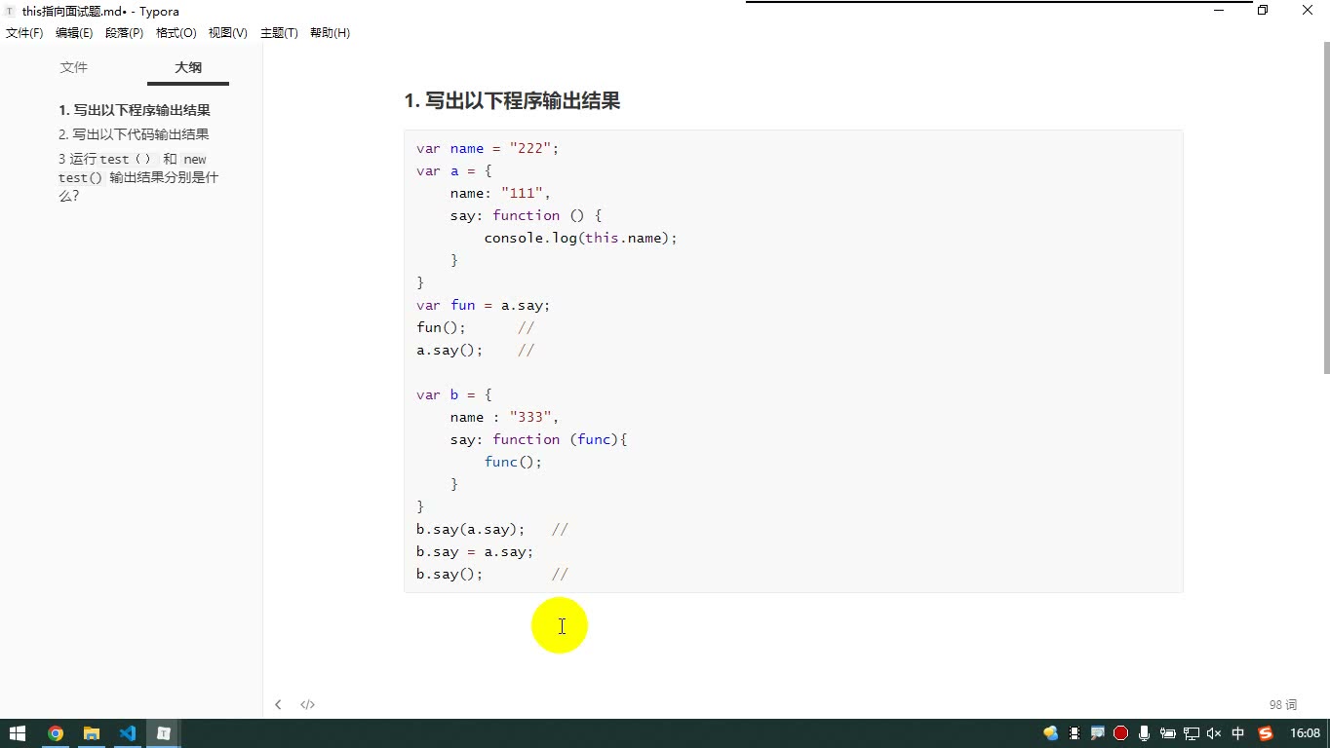
Task: Close the Typora window
Action: (1308, 11)
